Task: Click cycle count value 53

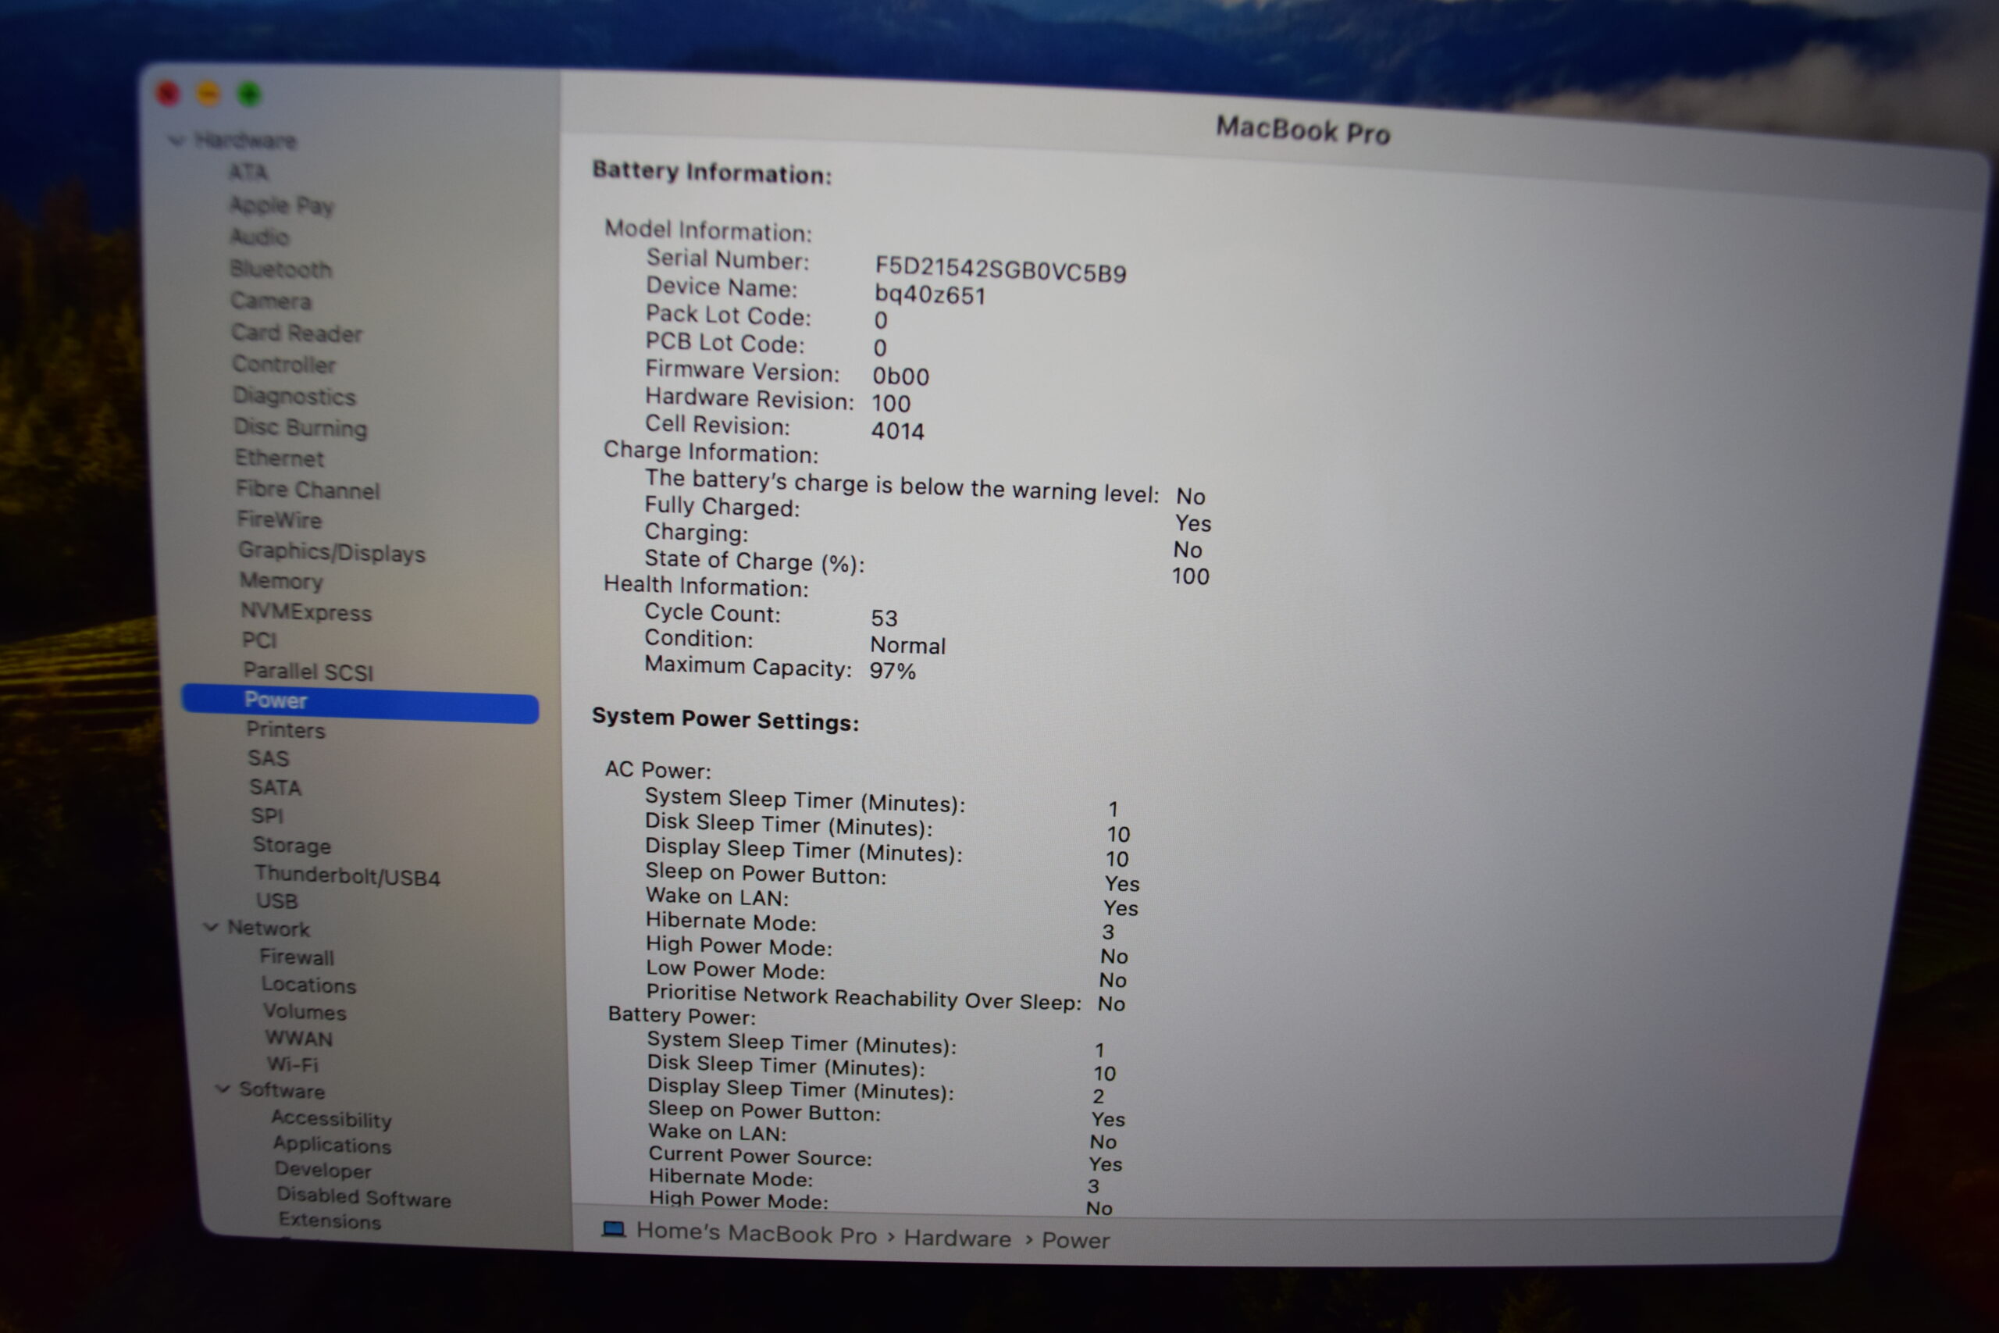Action: 885,618
